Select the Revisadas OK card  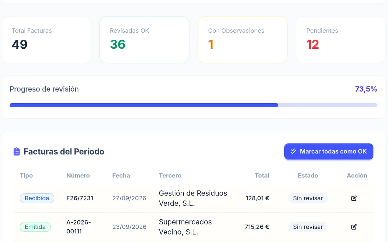pos(144,40)
